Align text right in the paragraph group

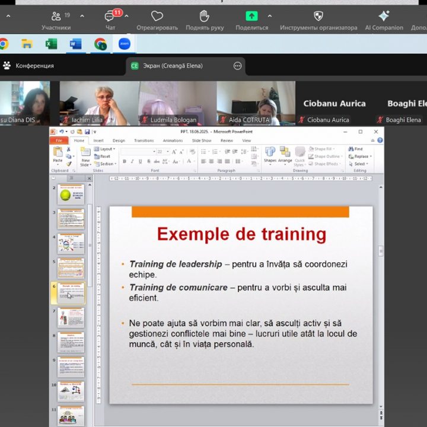(219, 161)
